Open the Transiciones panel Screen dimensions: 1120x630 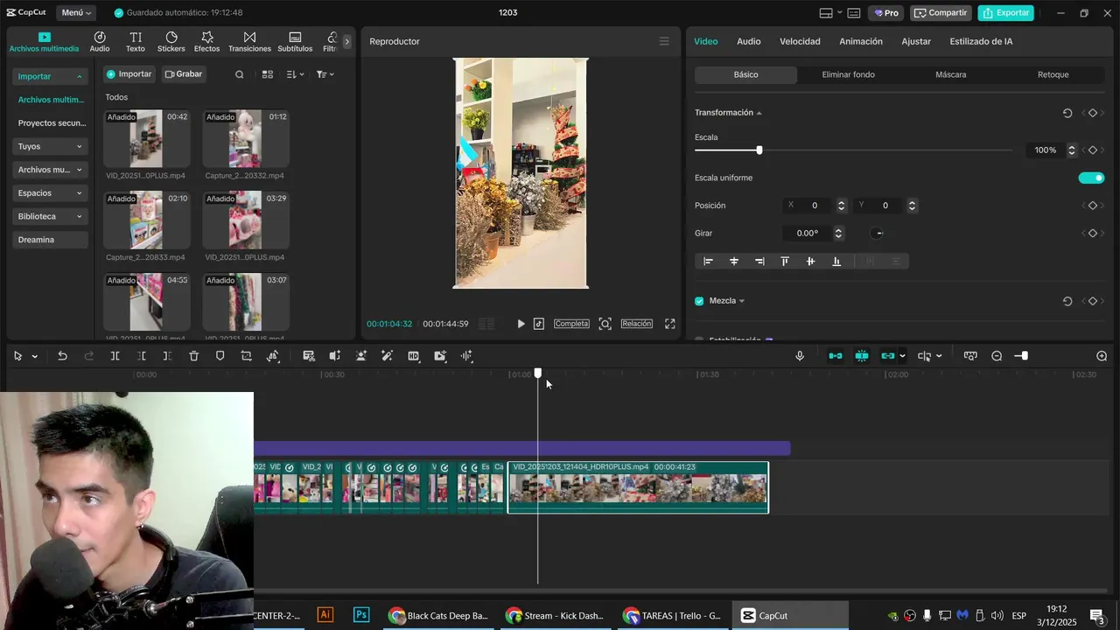(249, 41)
